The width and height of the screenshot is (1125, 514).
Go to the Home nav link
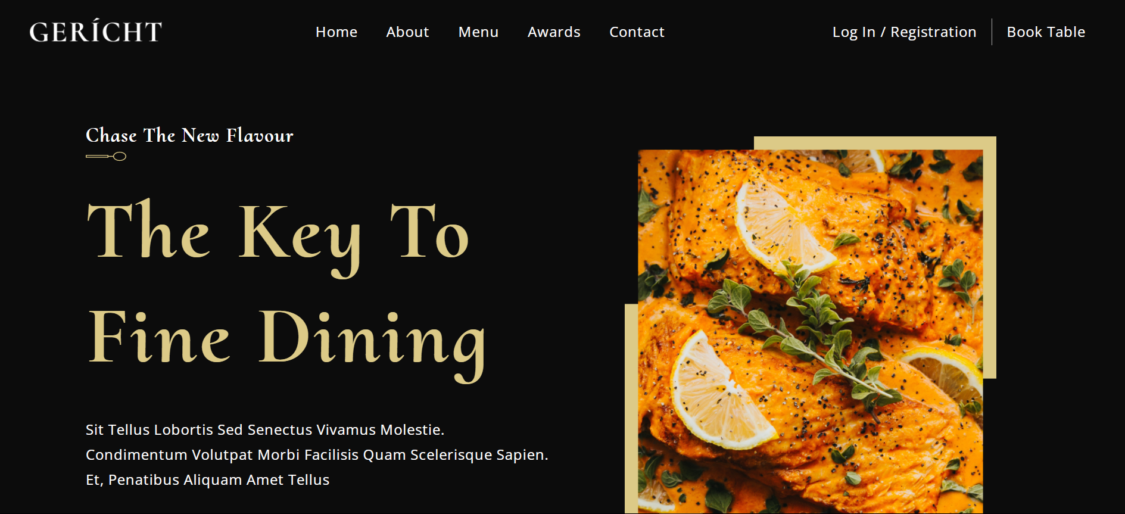(x=336, y=32)
